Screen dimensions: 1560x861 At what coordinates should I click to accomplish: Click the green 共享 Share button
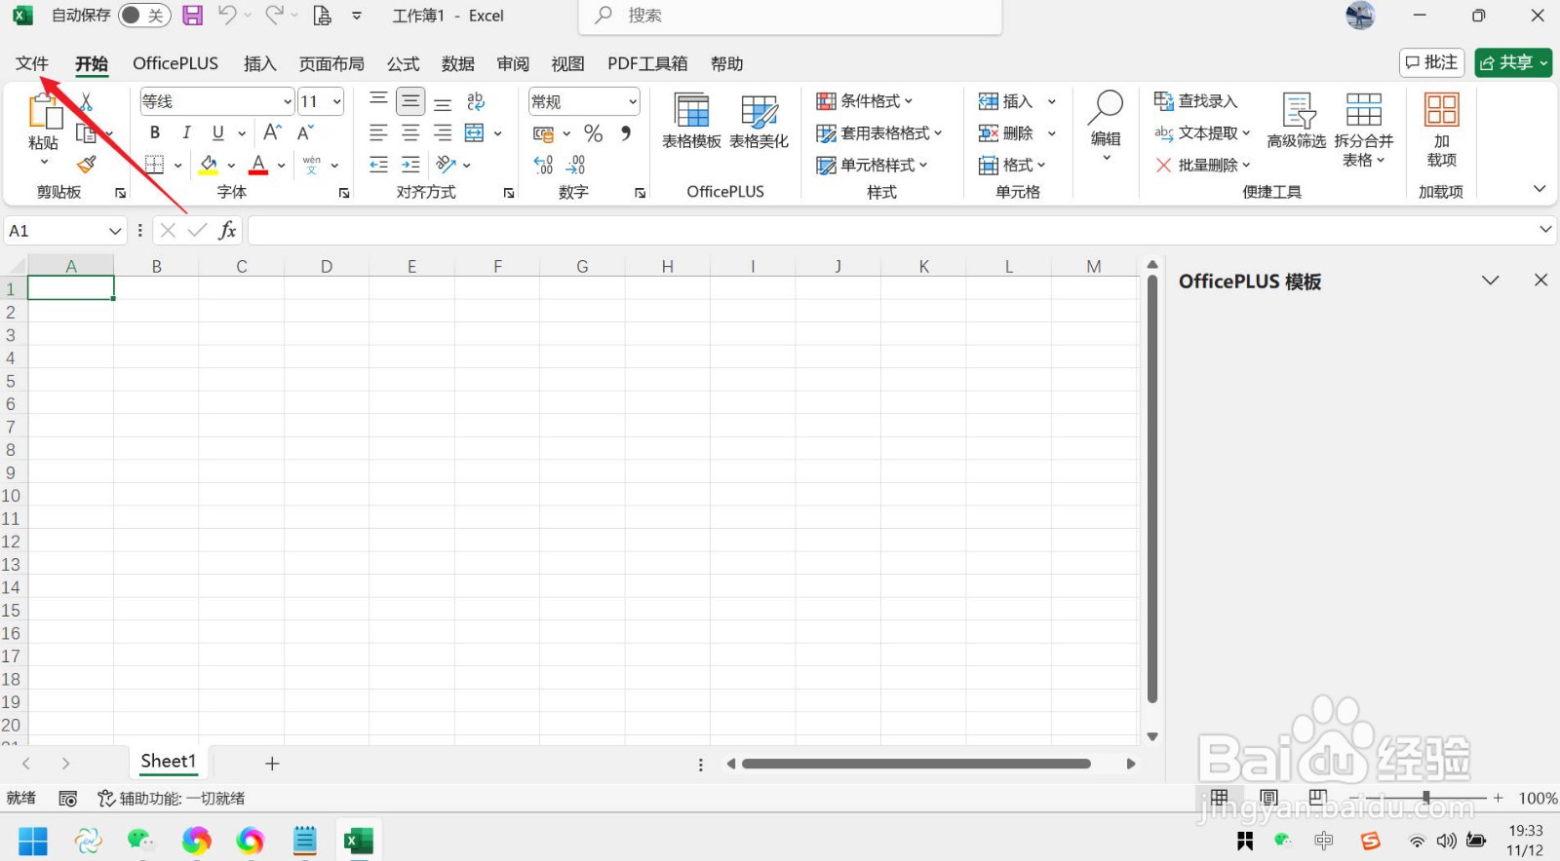tap(1513, 62)
